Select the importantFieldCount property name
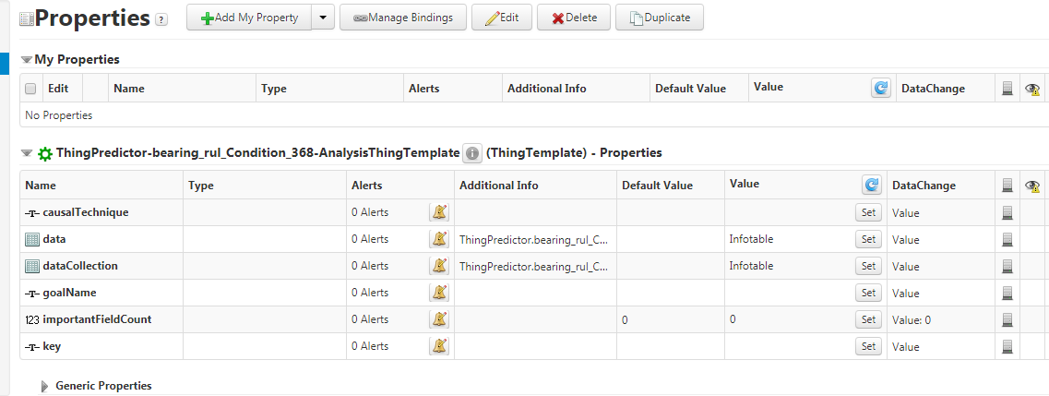Screen dimensions: 1049x396 (97, 319)
